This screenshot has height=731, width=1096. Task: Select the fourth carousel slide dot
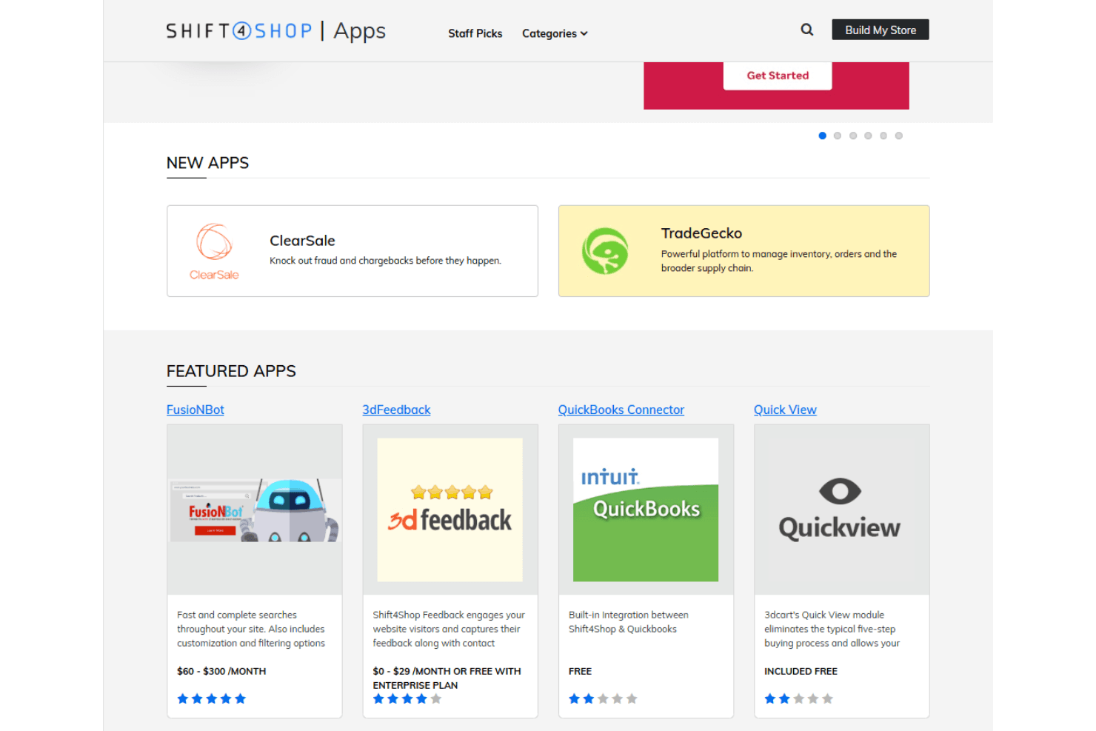point(868,136)
